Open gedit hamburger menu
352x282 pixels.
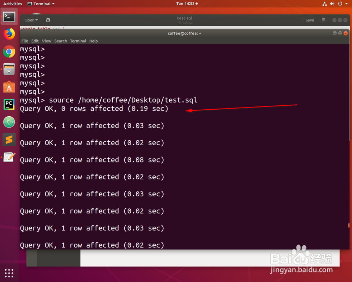(323, 20)
